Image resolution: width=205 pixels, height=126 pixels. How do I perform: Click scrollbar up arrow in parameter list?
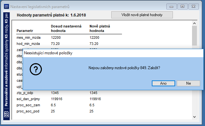194,23
